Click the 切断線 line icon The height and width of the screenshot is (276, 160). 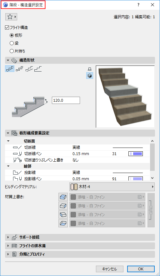[x=17, y=148]
